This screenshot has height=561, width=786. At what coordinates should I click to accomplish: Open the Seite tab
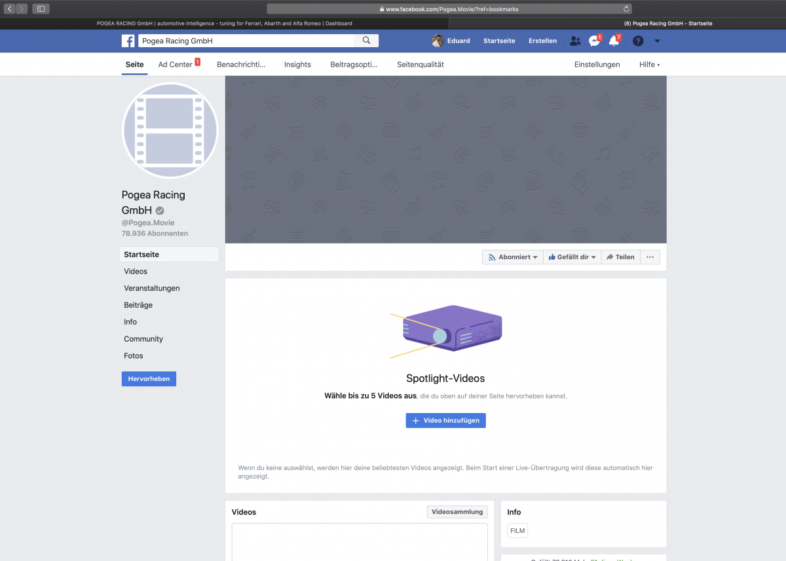tap(134, 64)
